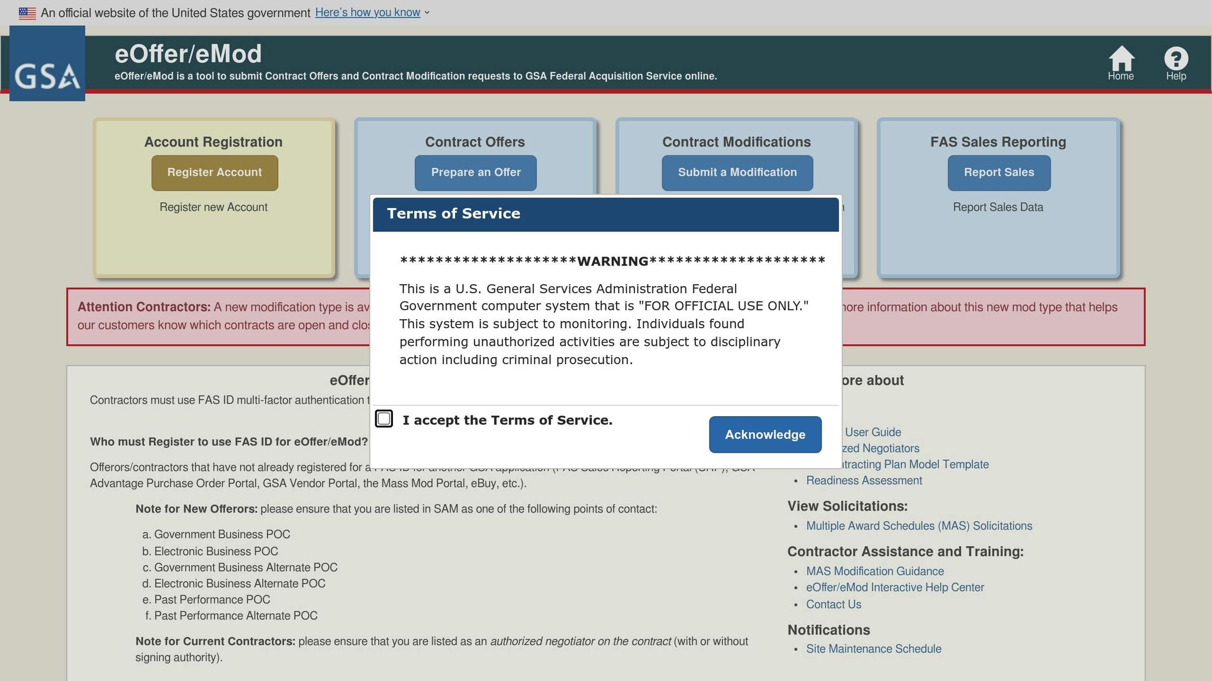Click the U.S. flag icon
This screenshot has height=681, width=1212.
tap(26, 12)
